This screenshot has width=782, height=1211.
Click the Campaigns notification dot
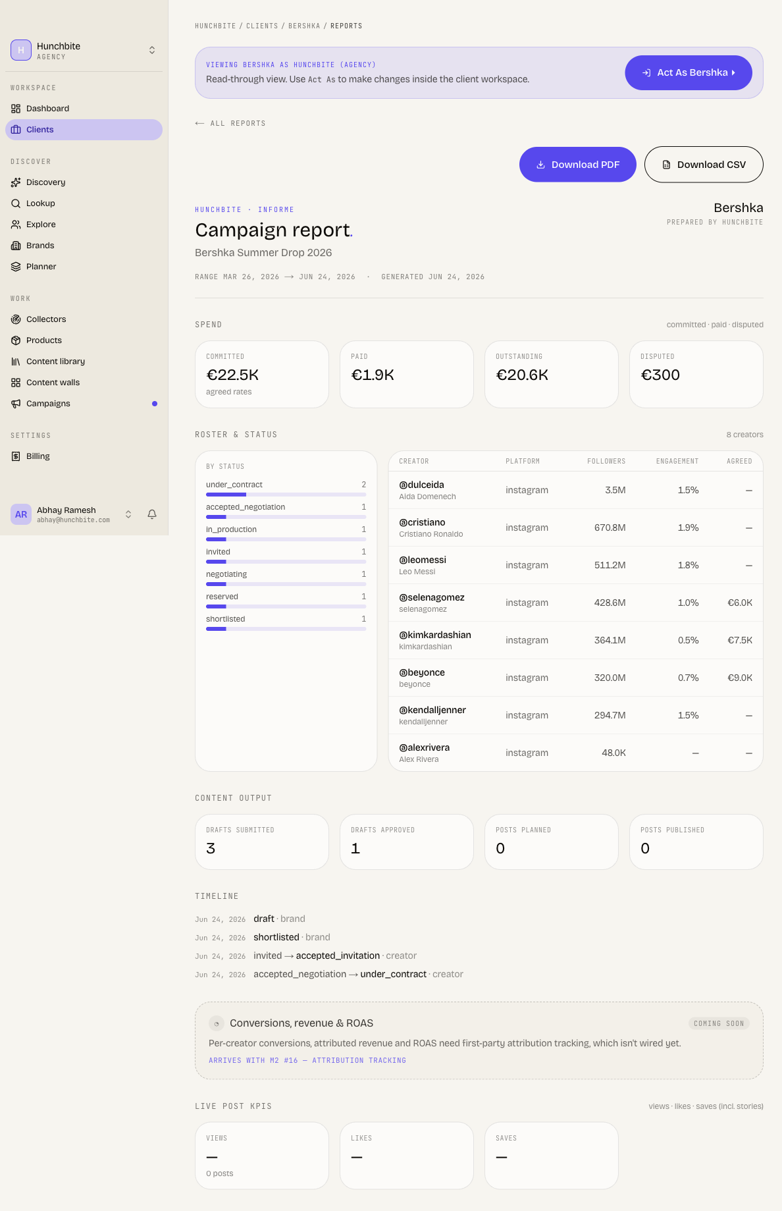(155, 404)
